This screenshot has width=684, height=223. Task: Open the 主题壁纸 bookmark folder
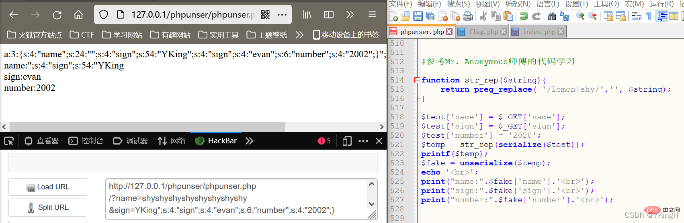pos(267,35)
